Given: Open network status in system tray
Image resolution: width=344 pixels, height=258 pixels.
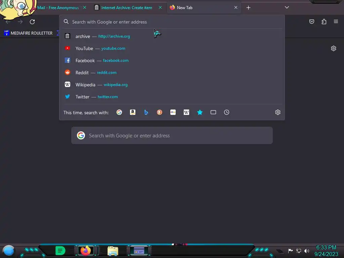Looking at the screenshot, I should pos(298,251).
